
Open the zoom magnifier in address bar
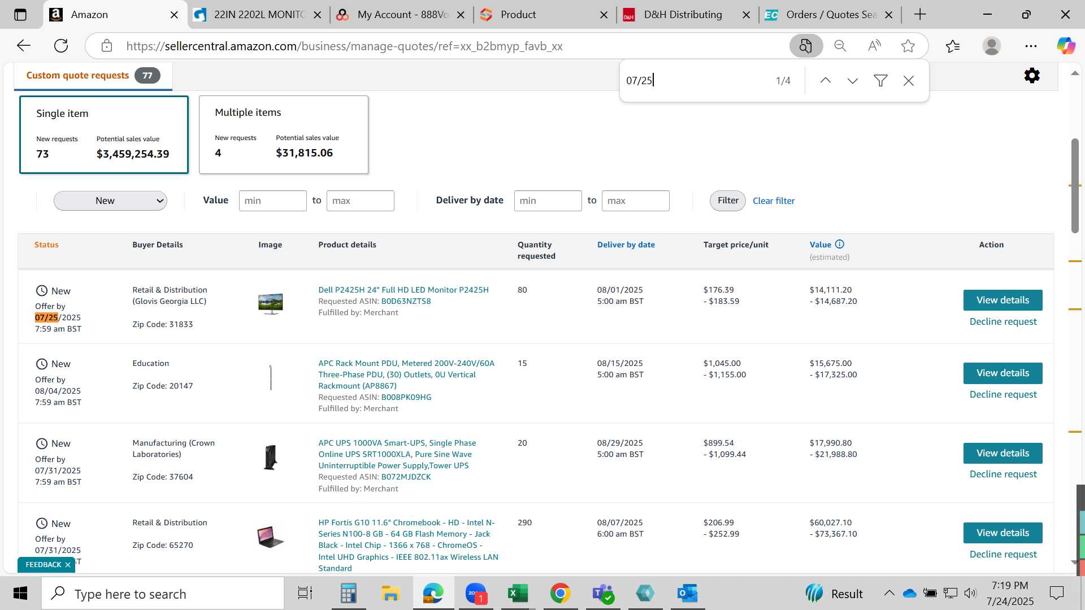tap(840, 46)
